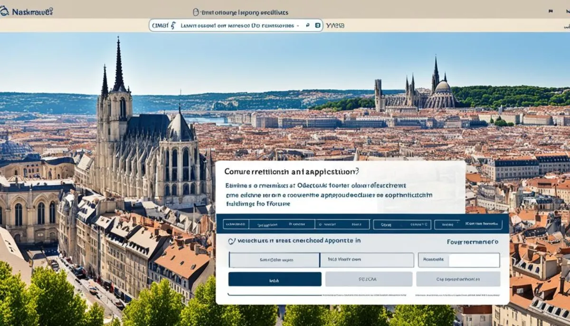Viewport: 570px width, 326px height.
Task: Click the blue square icon inside the top search bar
Action: pyautogui.click(x=318, y=26)
